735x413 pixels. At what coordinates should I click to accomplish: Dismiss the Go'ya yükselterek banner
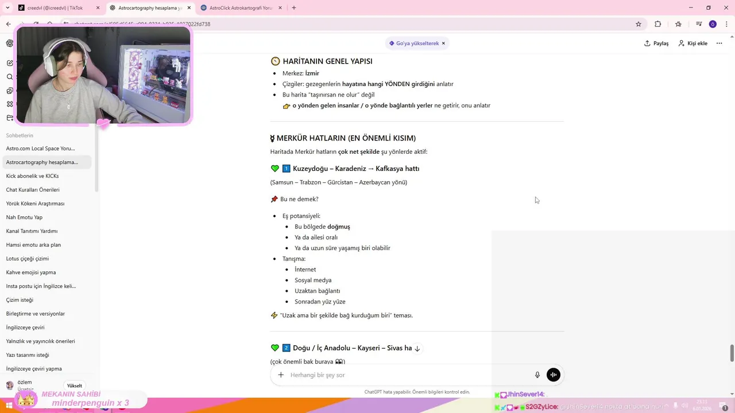(443, 44)
